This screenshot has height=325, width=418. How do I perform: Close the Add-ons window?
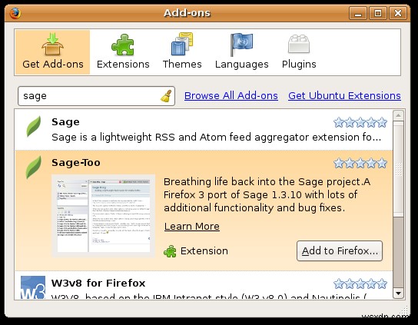point(398,13)
